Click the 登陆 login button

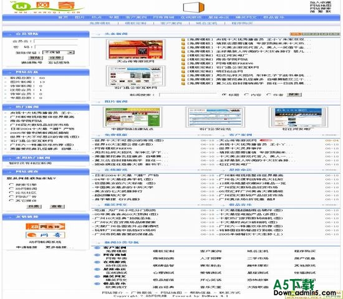point(36,58)
